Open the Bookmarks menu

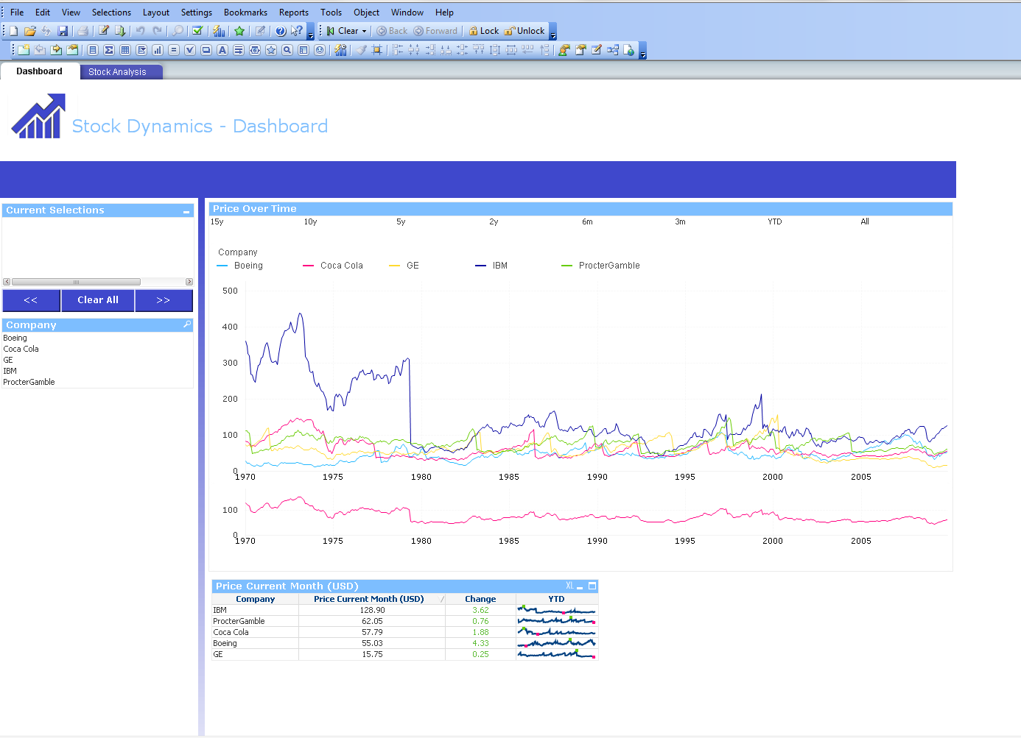tap(245, 13)
